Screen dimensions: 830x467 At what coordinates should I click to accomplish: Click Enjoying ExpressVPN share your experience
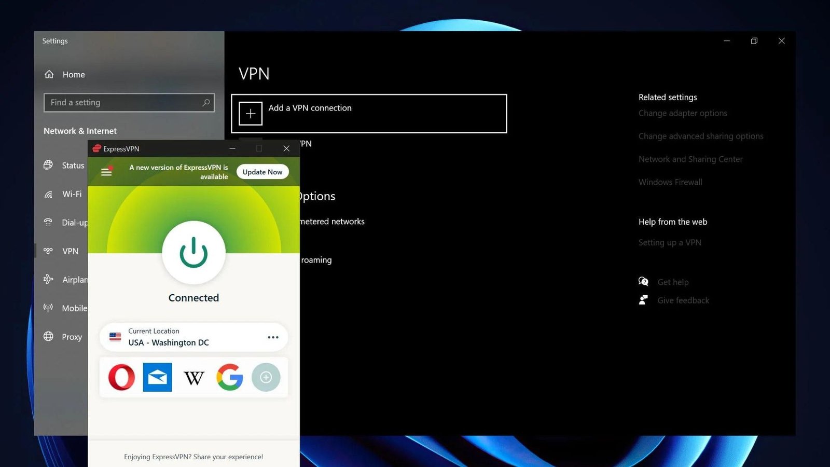pyautogui.click(x=193, y=457)
